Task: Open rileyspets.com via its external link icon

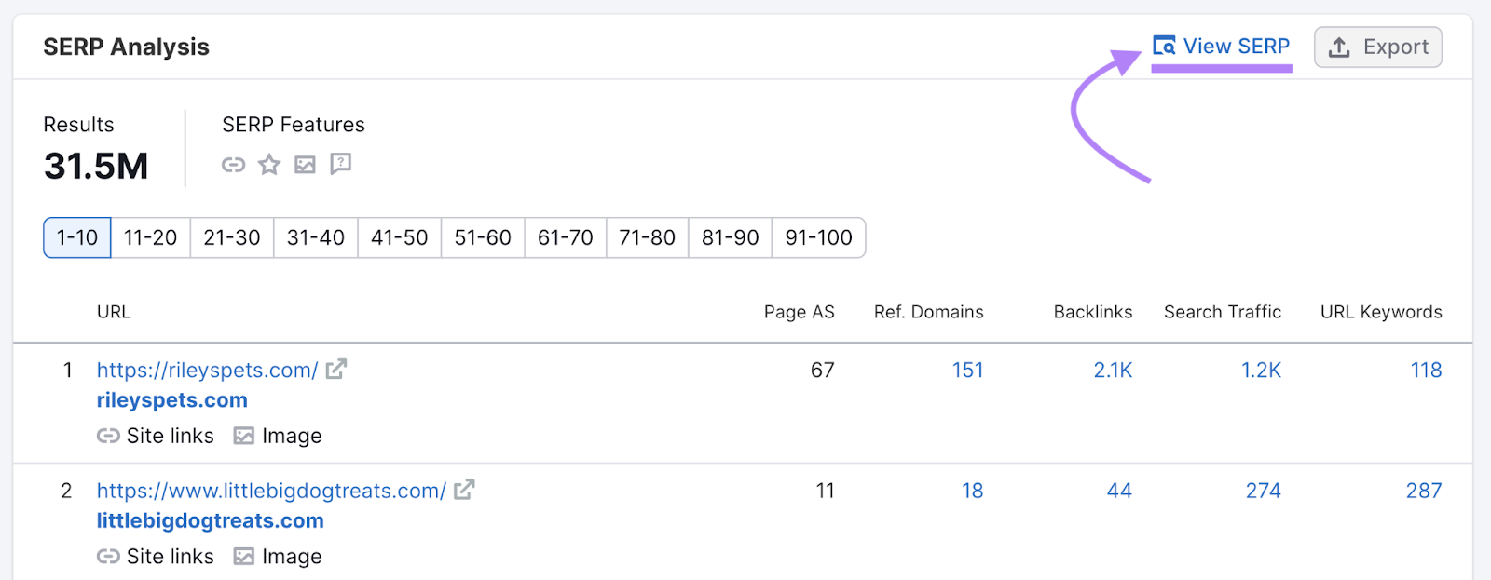Action: coord(336,369)
